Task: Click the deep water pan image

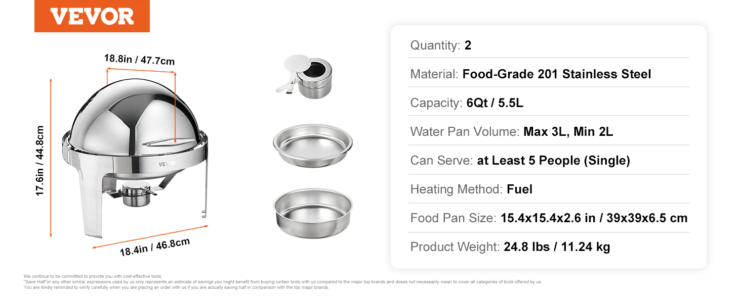Action: point(313,213)
